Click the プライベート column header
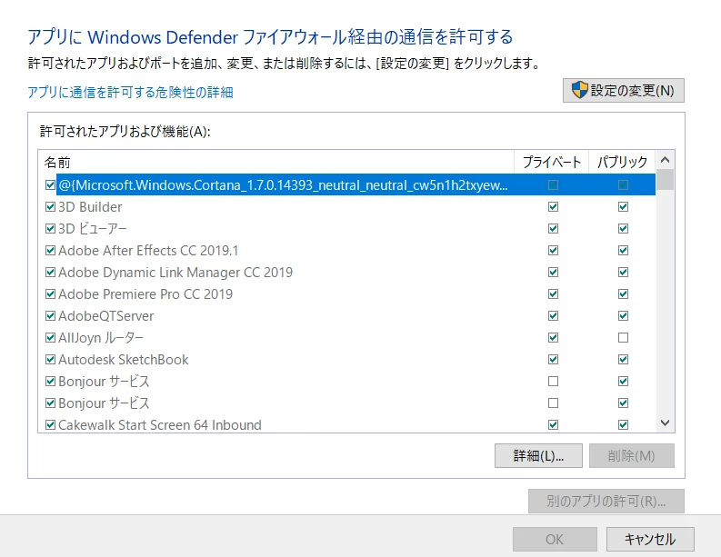This screenshot has height=557, width=721. click(x=551, y=162)
